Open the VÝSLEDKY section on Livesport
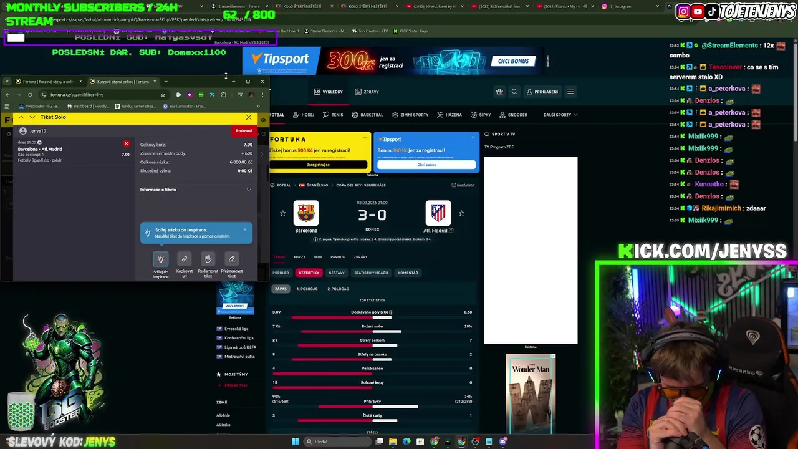Image resolution: width=798 pixels, height=449 pixels. click(329, 92)
